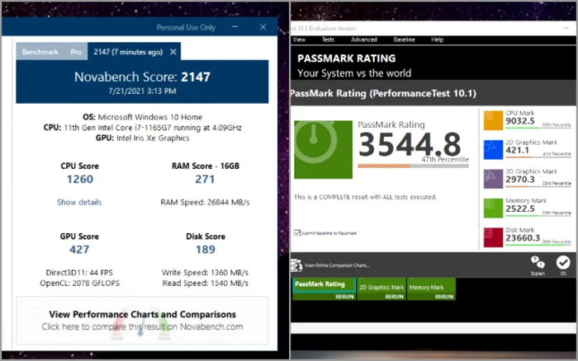
Task: Click the RAM Speed: 26844 MB/s text
Action: 205,202
